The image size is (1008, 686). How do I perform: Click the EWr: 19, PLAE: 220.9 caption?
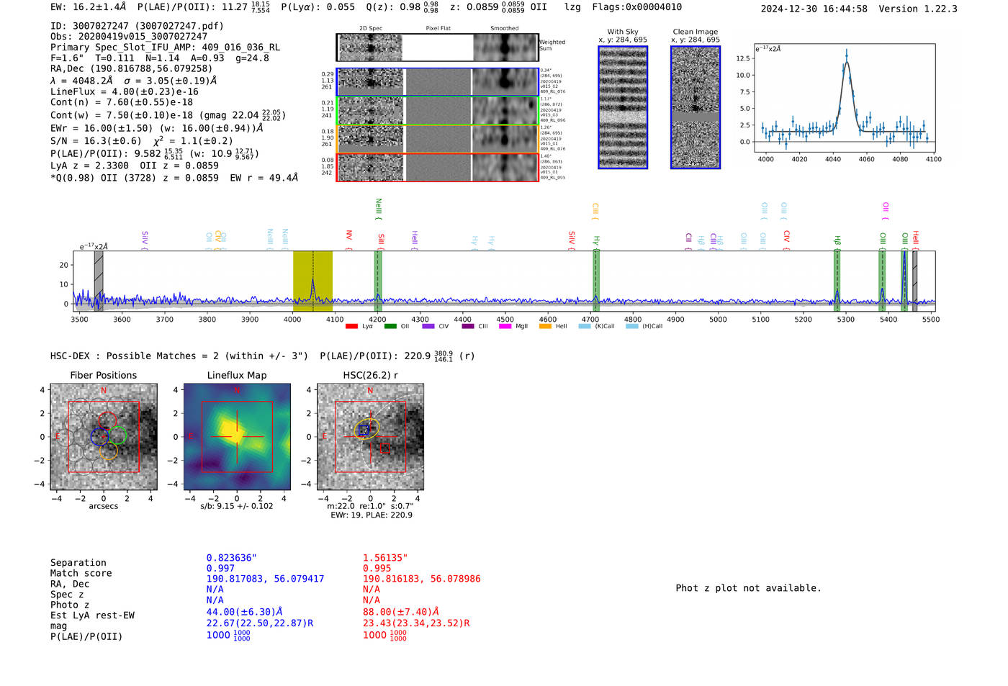(x=372, y=515)
